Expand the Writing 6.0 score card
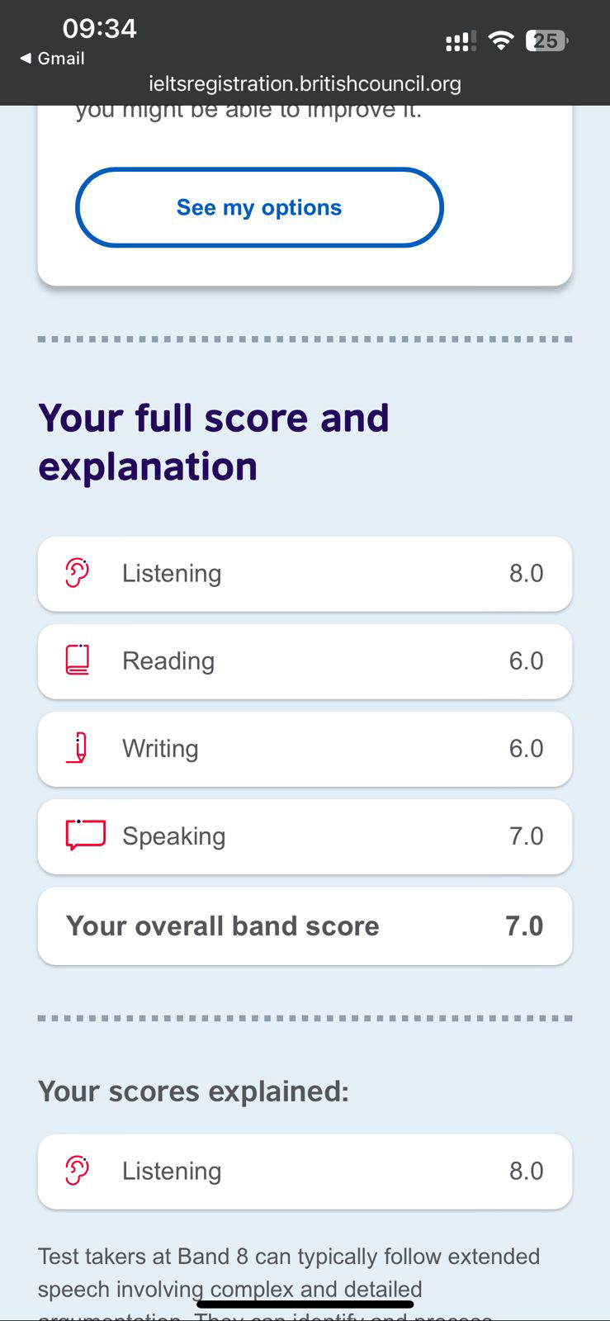The height and width of the screenshot is (1321, 610). coord(305,749)
